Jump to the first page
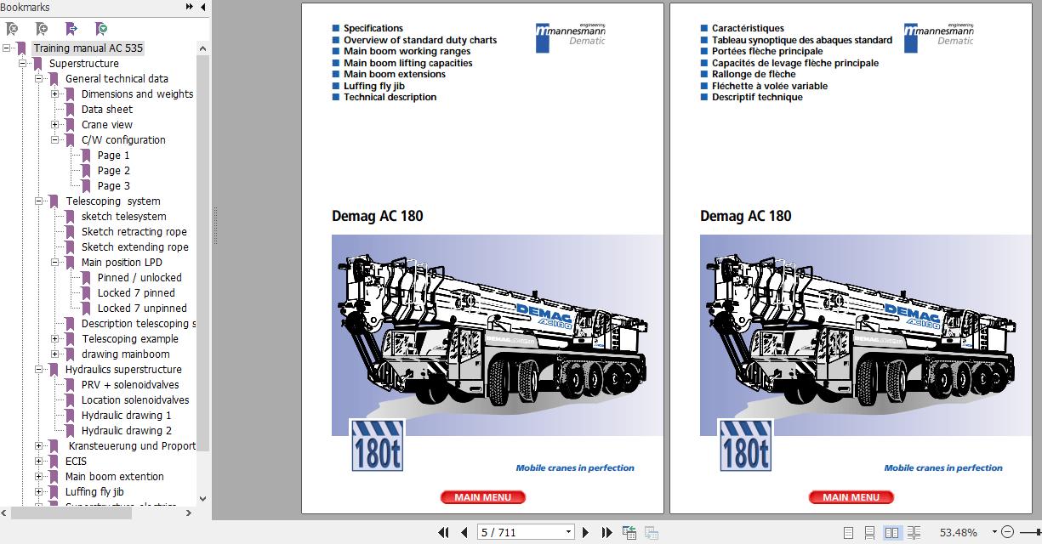Screen dimensions: 1042x544 444,531
